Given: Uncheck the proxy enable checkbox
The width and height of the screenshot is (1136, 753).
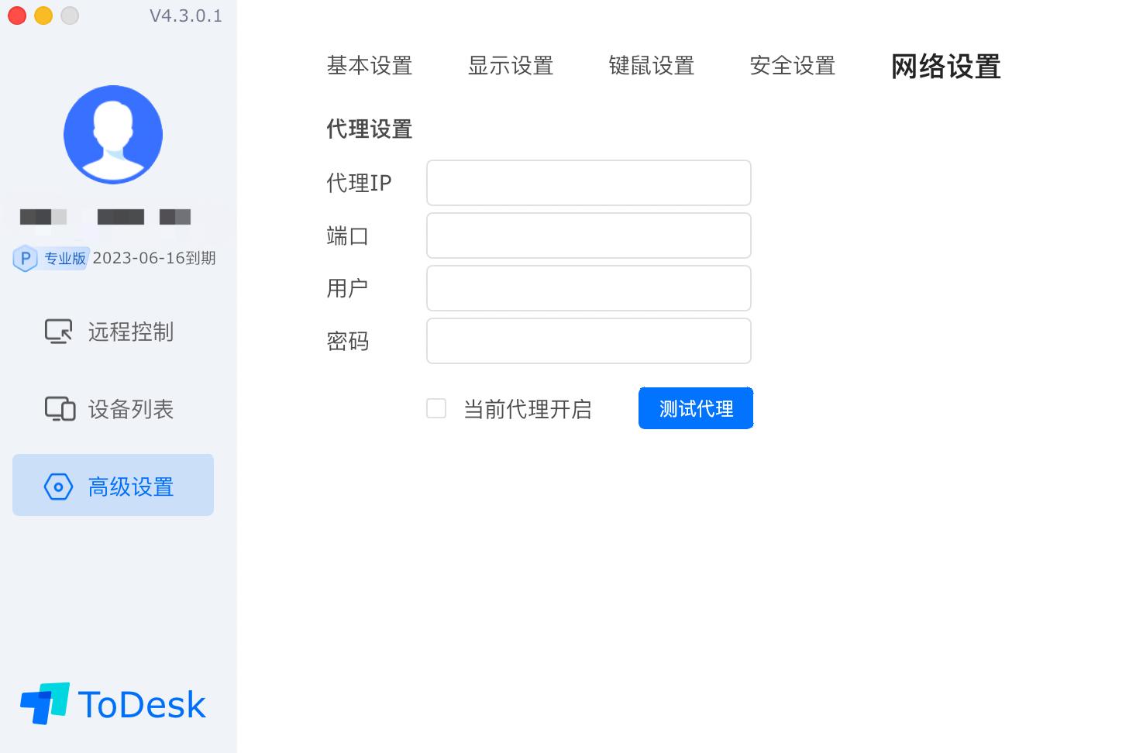Looking at the screenshot, I should click(436, 408).
